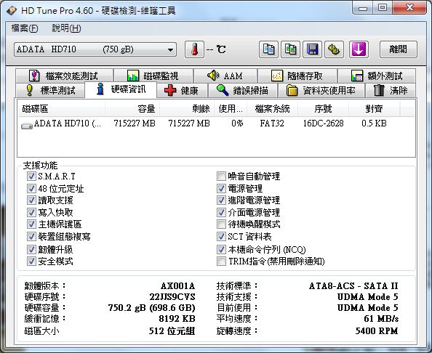Click the 檔案系統 column header
Screen dimensions: 432x353
click(x=273, y=109)
